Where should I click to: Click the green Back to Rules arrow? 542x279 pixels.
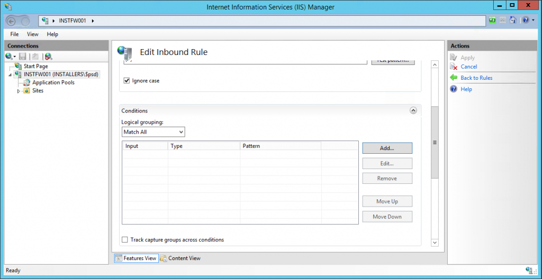[454, 78]
